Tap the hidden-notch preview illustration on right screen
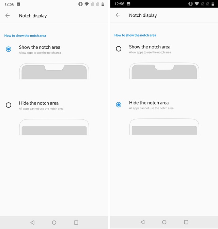Viewport: 218px width, 229px height. (x=164, y=127)
